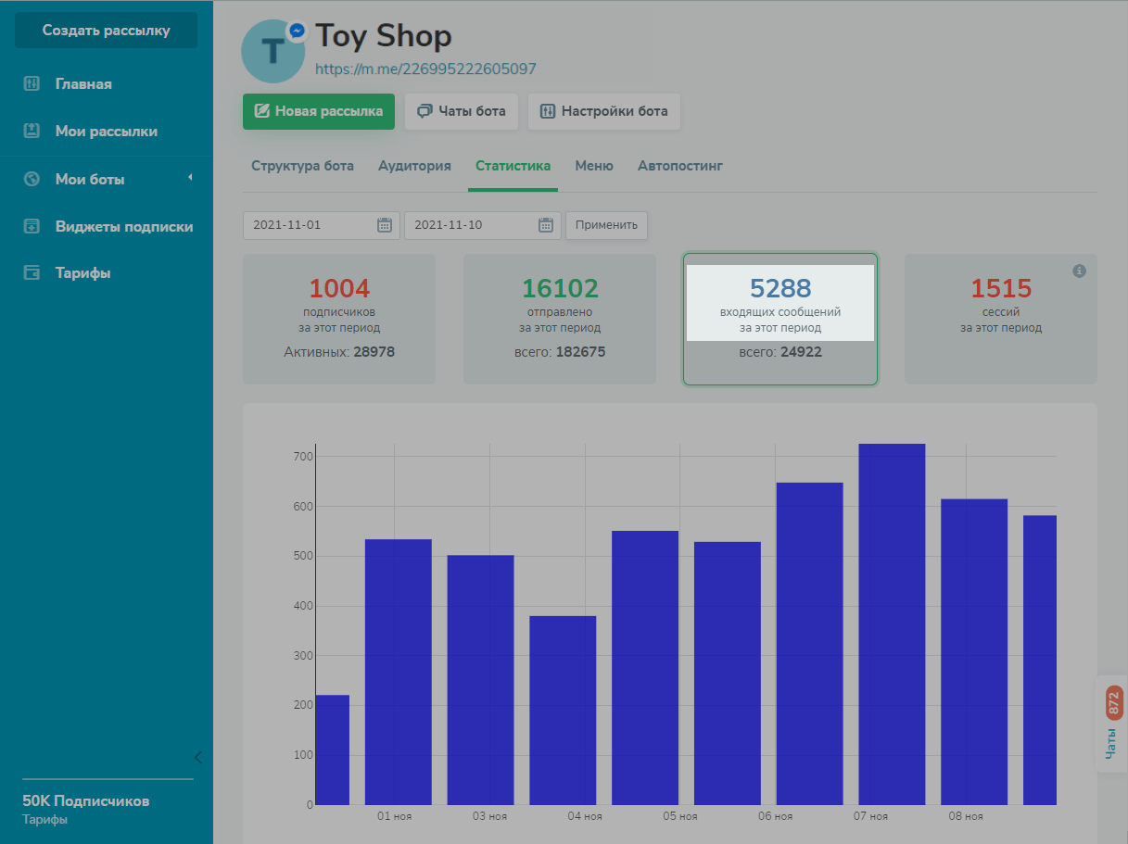Open the Автопостинг tab

point(679,166)
